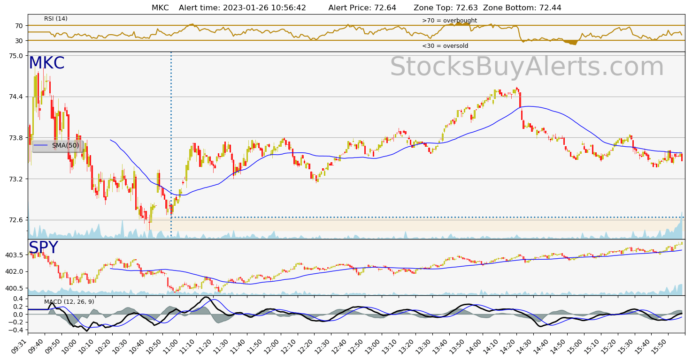Click the 74.4 price axis label
This screenshot has height=360, width=692.
(x=16, y=97)
